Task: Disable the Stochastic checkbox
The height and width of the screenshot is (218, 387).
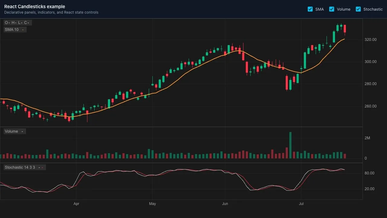Action: point(358,9)
